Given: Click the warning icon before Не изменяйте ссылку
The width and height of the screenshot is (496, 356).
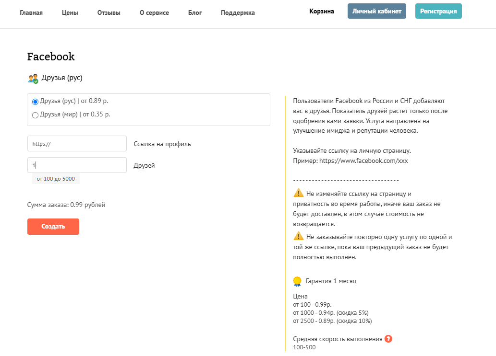Looking at the screenshot, I should (x=298, y=193).
